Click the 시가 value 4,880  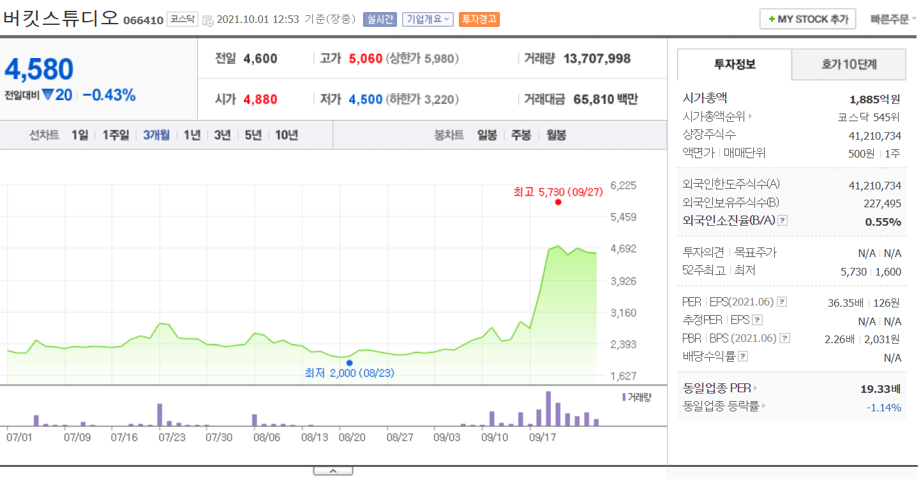coord(260,99)
